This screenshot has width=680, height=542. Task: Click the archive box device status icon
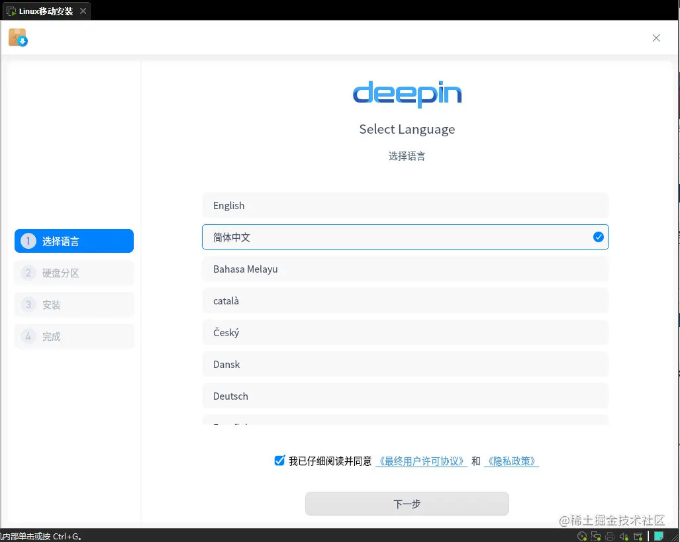tap(638, 536)
